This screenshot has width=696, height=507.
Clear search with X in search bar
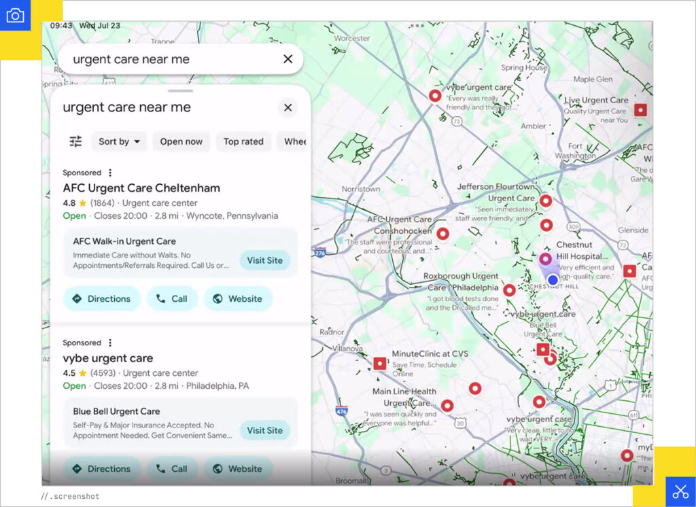click(288, 59)
